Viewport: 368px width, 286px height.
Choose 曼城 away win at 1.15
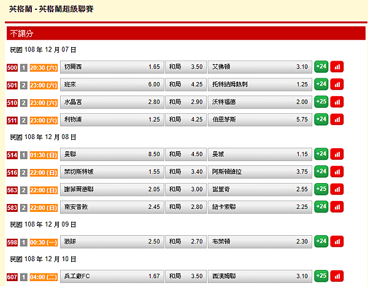click(x=260, y=154)
